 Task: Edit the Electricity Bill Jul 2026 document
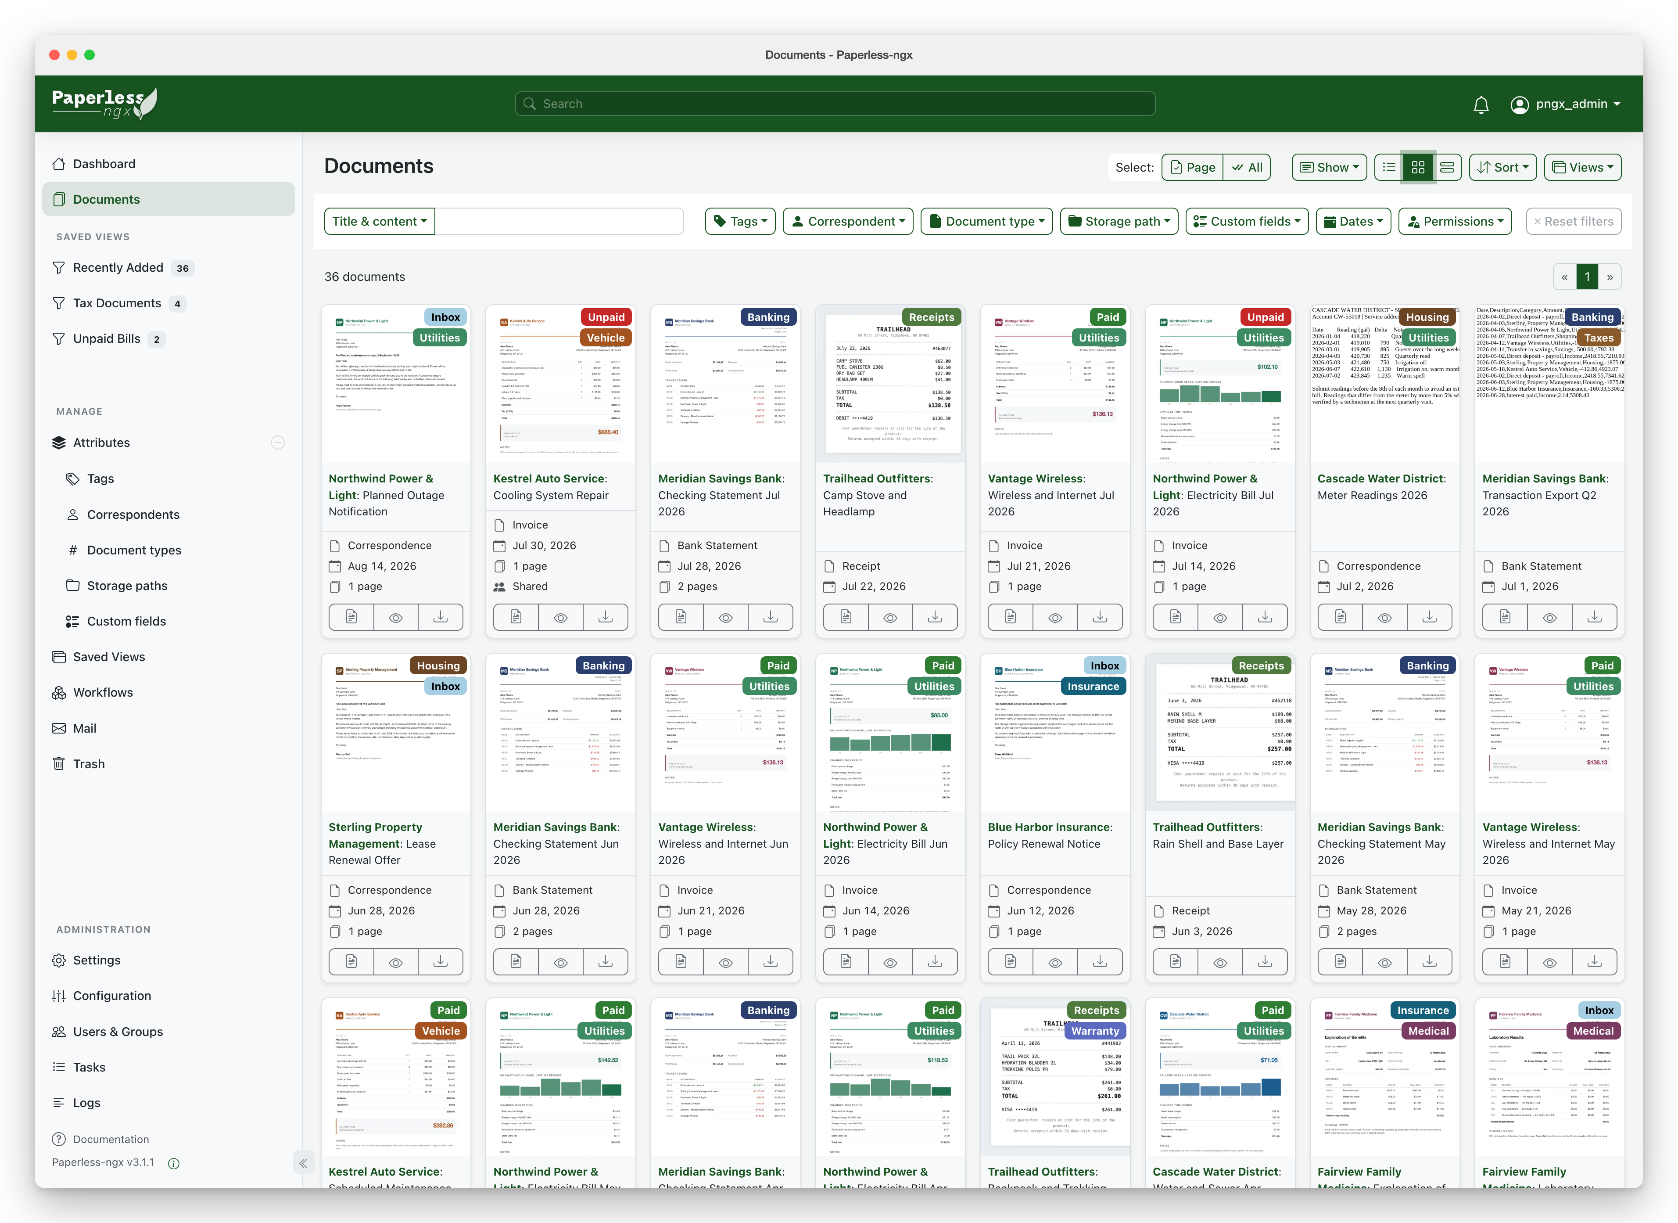coord(1176,617)
